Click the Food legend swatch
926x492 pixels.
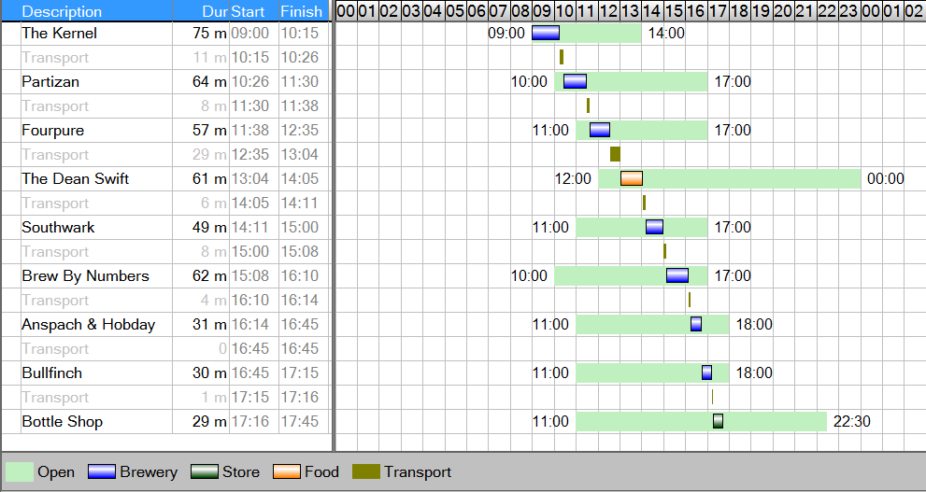point(287,472)
